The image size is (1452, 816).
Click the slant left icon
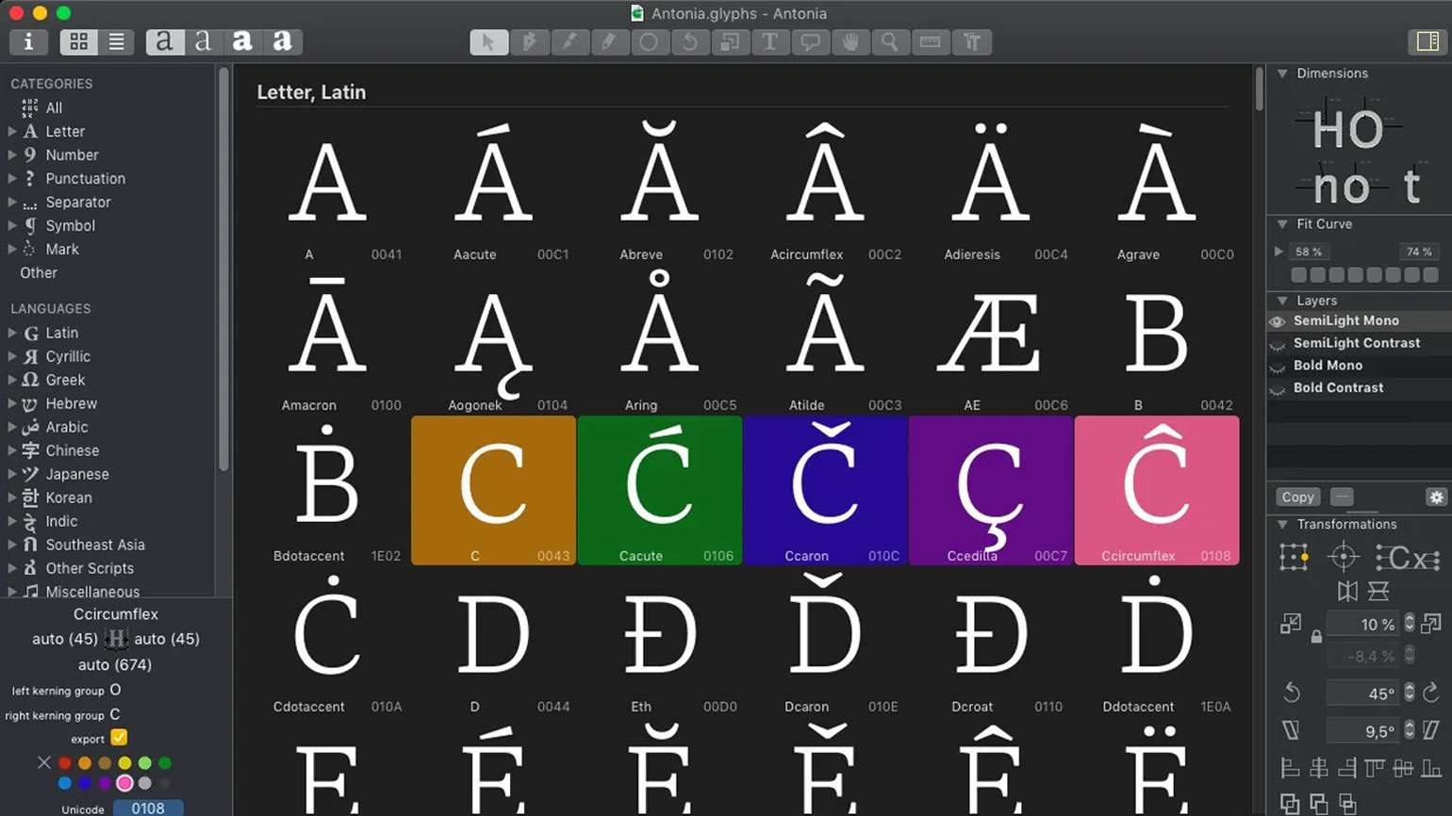click(1291, 730)
